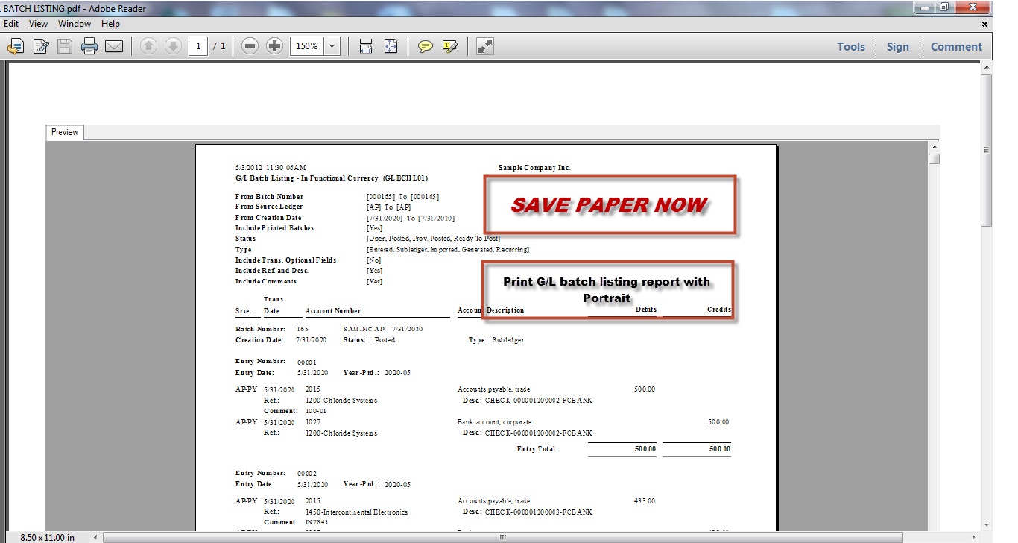1018x543 pixels.
Task: Print the document via the printer icon
Action: [x=89, y=46]
